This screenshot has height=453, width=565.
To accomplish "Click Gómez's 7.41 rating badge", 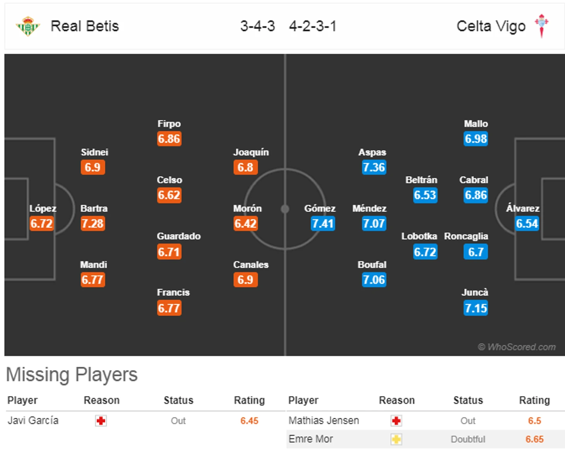I will click(323, 224).
